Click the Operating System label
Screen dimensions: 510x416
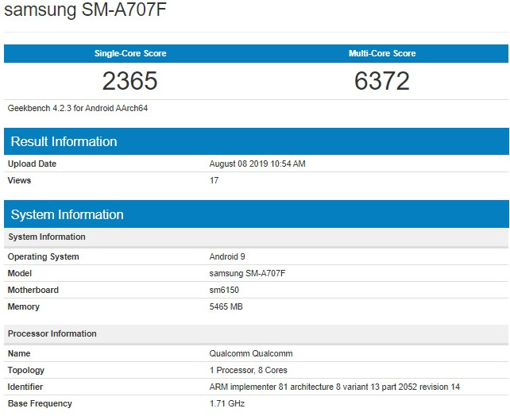click(x=43, y=256)
